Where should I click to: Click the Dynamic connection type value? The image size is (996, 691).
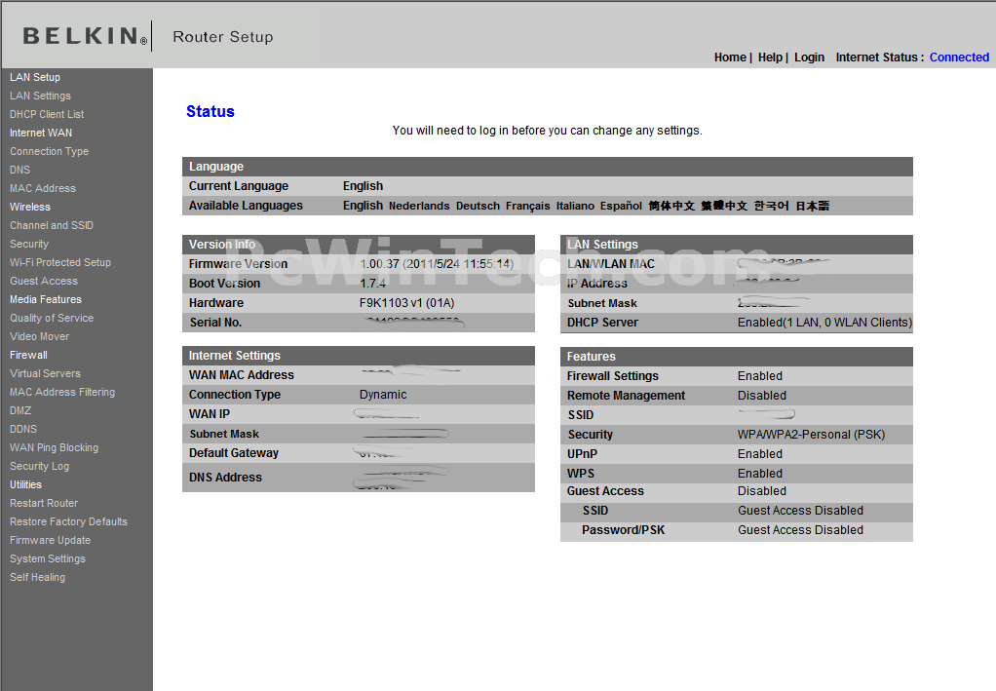[x=383, y=395]
